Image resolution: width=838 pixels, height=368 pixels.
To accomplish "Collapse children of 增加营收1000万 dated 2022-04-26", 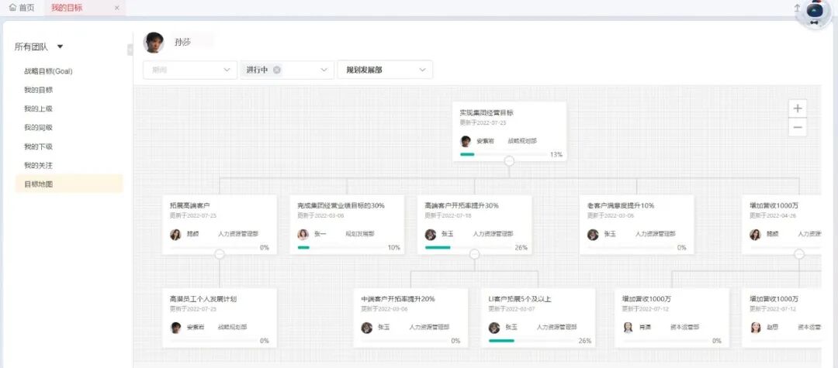I will (799, 254).
